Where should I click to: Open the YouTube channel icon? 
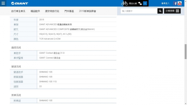179,3
